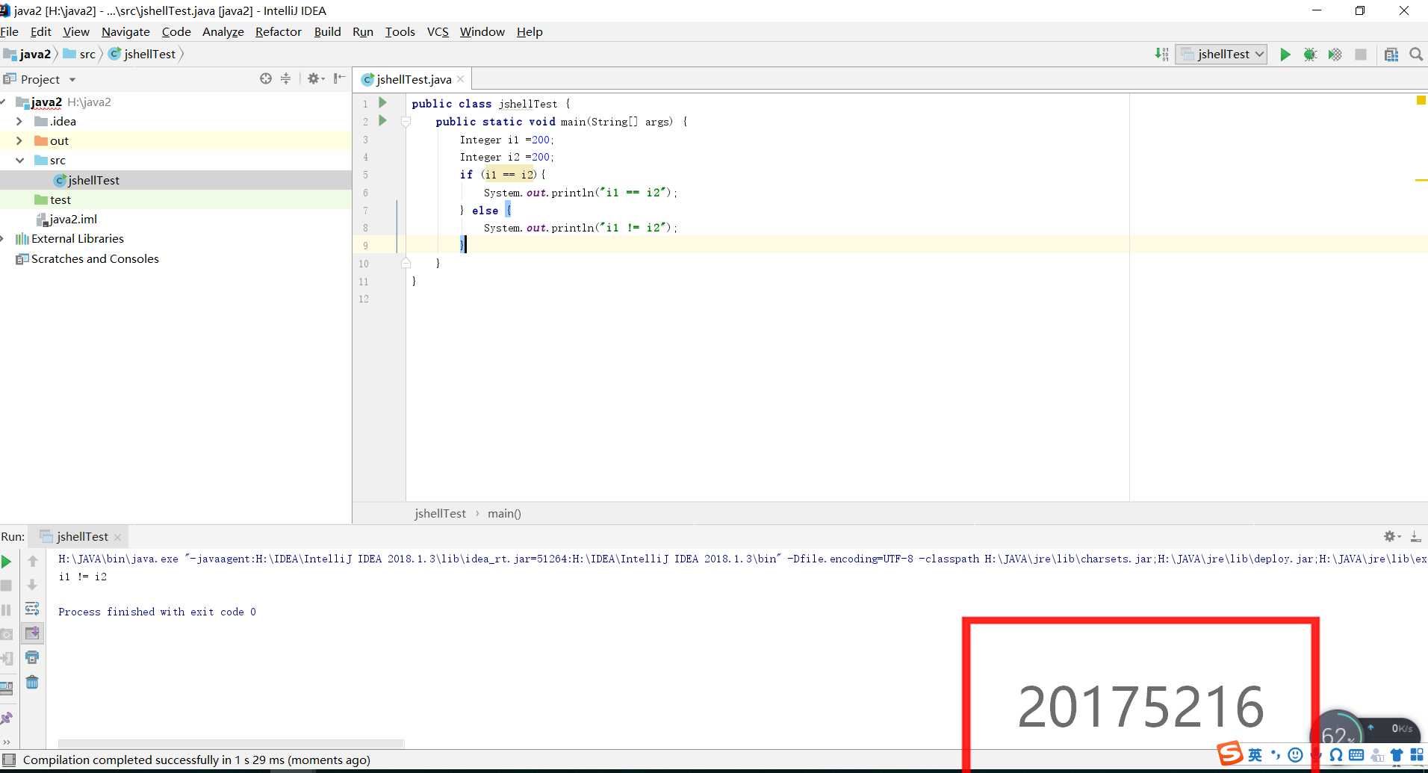Click the gray Stop button in toolbar

point(1361,55)
